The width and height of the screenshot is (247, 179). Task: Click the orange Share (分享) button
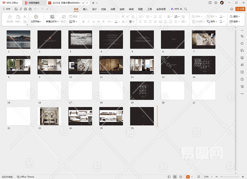[x=240, y=9]
